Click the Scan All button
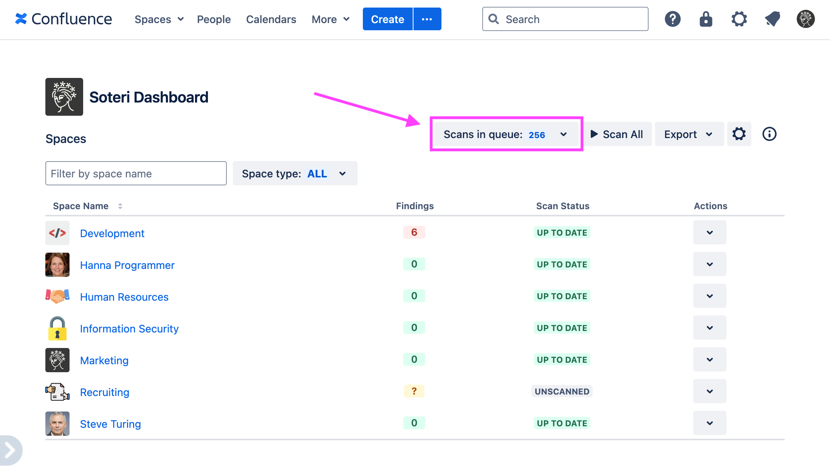Viewport: 830px width, 466px height. [x=618, y=134]
